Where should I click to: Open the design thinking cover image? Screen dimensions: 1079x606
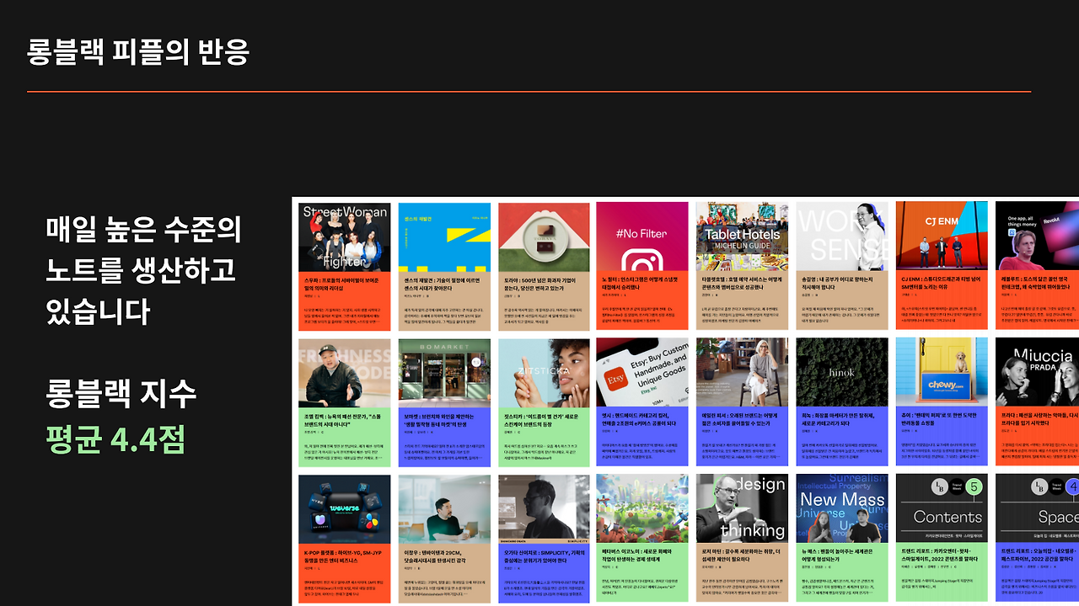(742, 509)
